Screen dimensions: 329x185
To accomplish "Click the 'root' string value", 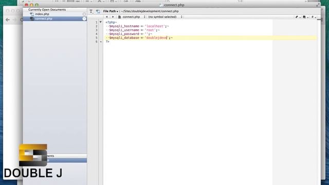I will click(x=150, y=30).
